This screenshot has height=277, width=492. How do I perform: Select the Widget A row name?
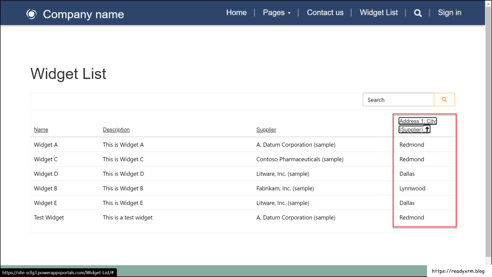coord(46,145)
